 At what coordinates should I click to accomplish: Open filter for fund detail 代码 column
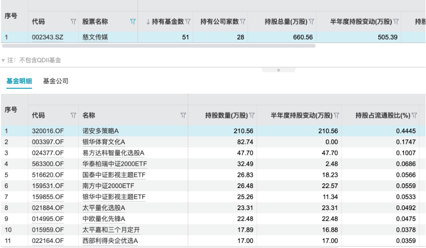click(73, 115)
